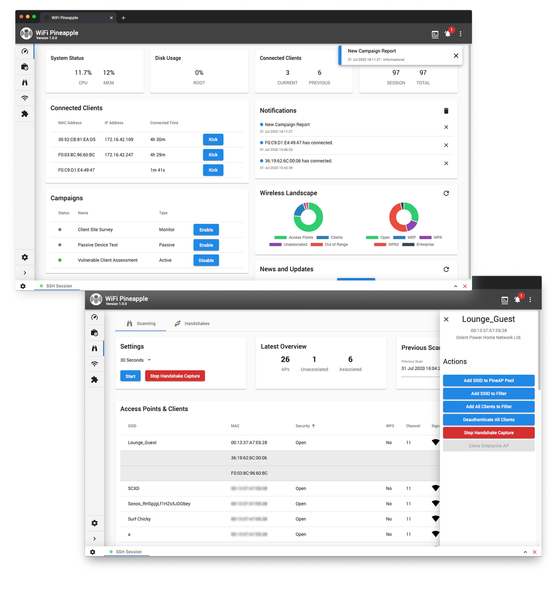Open Settings gear in lower window sidebar
Image resolution: width=557 pixels, height=589 pixels.
pos(94,523)
